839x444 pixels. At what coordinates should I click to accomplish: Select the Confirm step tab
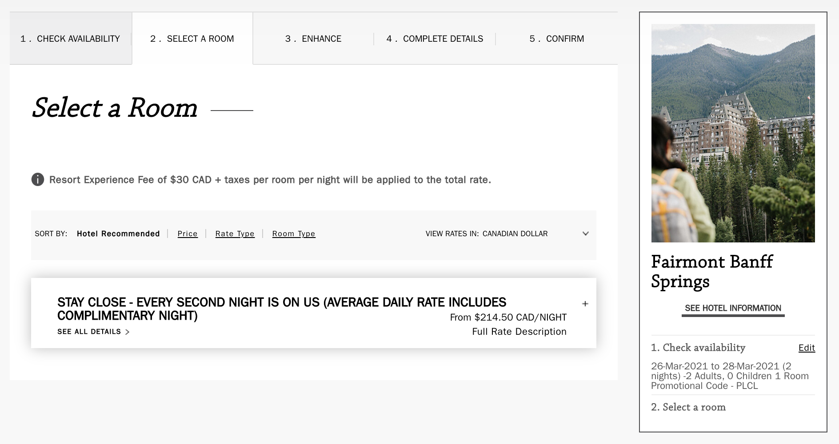coord(556,39)
